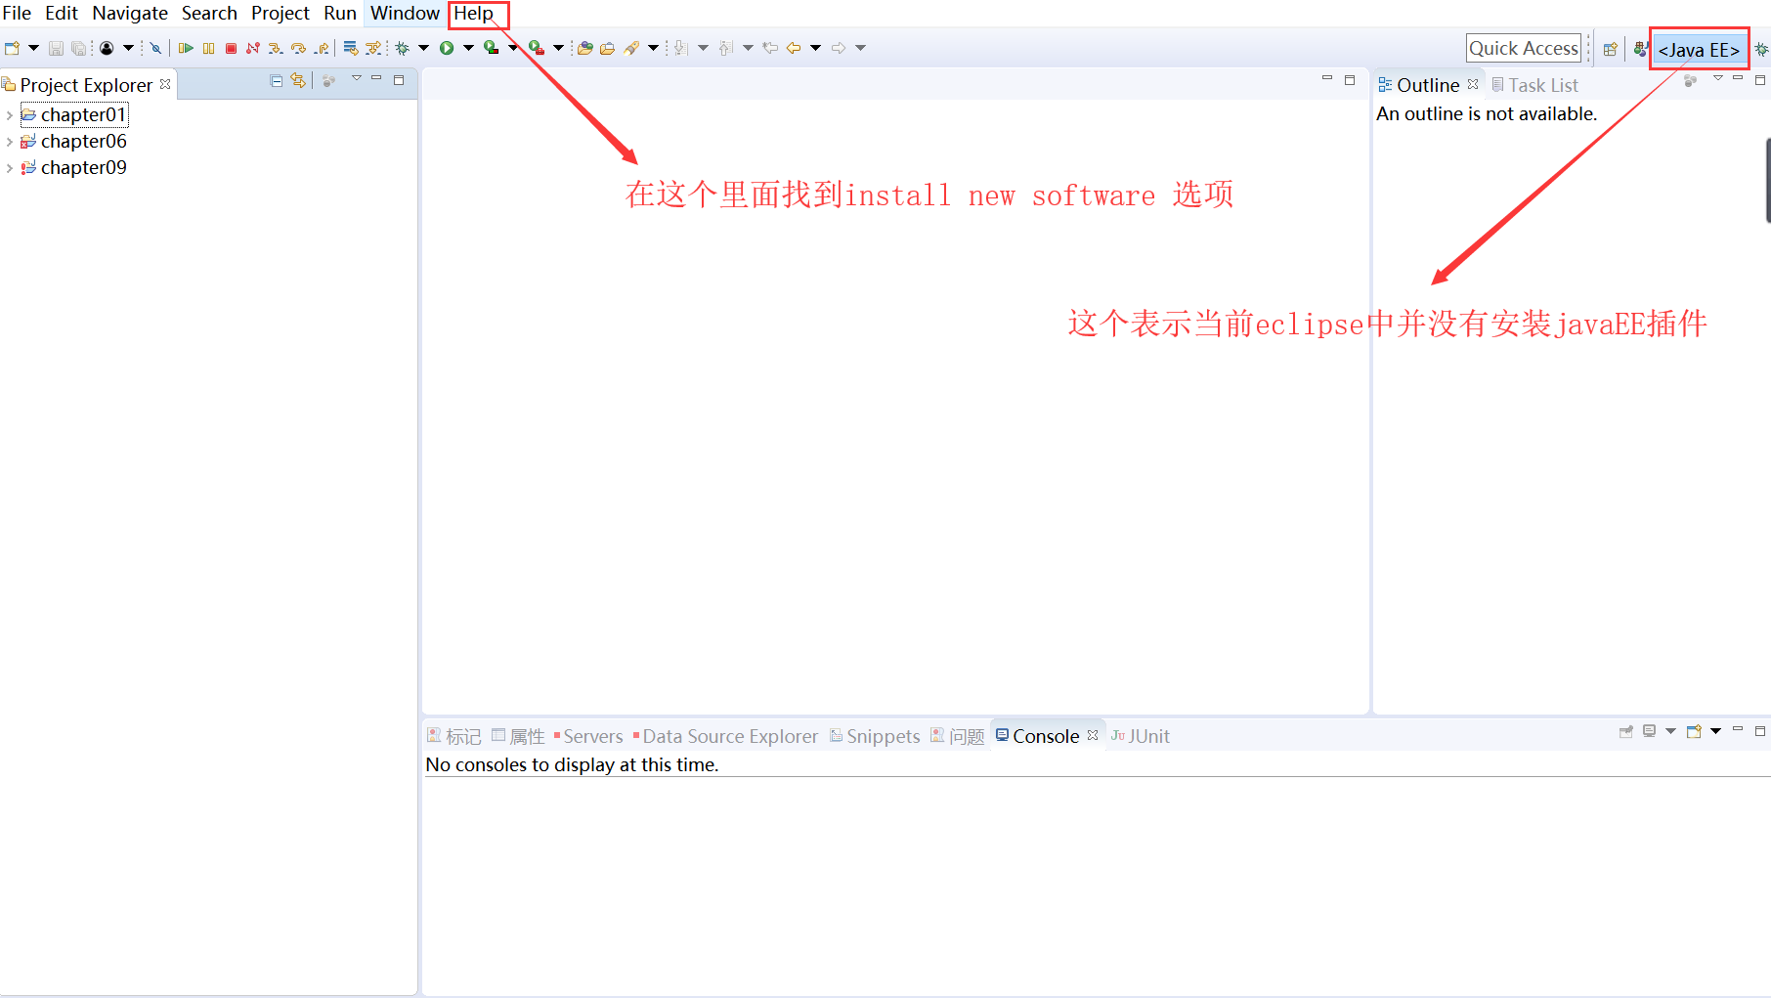The height and width of the screenshot is (998, 1771).
Task: Select chapter09 in Project Explorer
Action: pyautogui.click(x=83, y=168)
